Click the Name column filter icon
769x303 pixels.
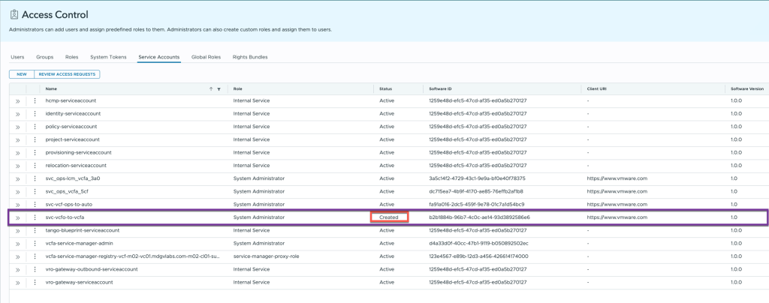point(219,88)
